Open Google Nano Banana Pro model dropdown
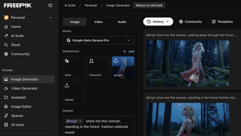Image resolution: width=241 pixels, height=136 pixels. point(99,40)
